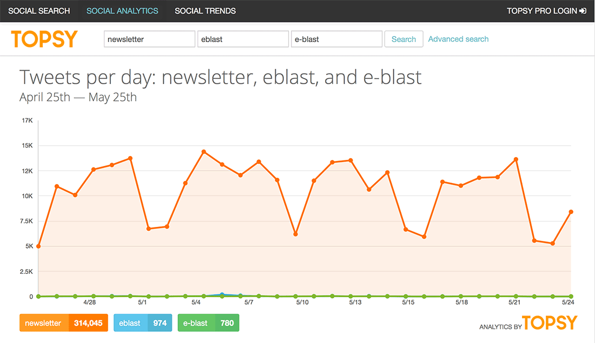Toggle the orange newsletter legend badge
Image resolution: width=595 pixels, height=343 pixels.
coord(64,323)
